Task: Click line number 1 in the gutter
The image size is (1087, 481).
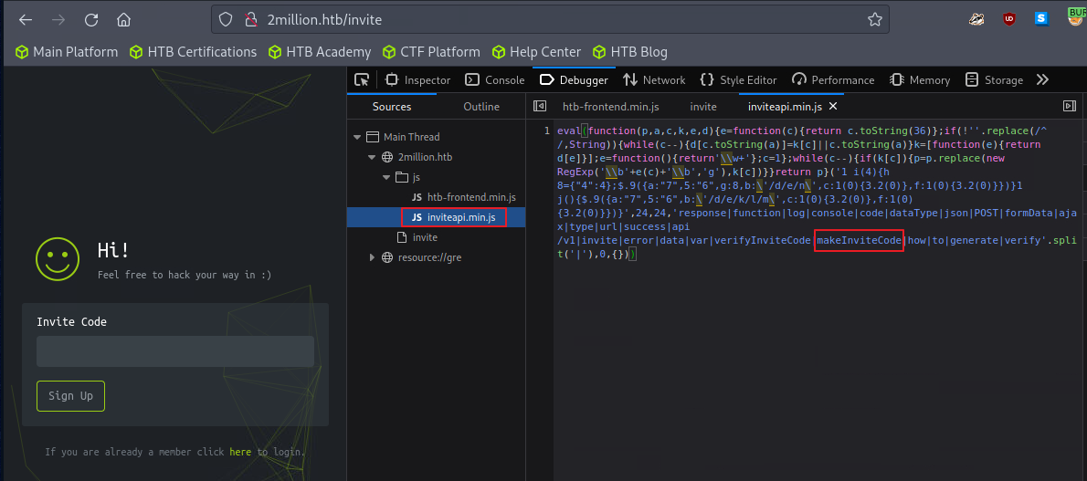Action: (x=547, y=131)
